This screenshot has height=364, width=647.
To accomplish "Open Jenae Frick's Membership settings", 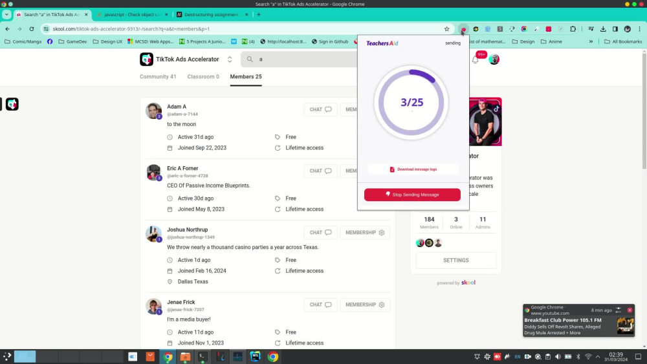I will (x=365, y=305).
